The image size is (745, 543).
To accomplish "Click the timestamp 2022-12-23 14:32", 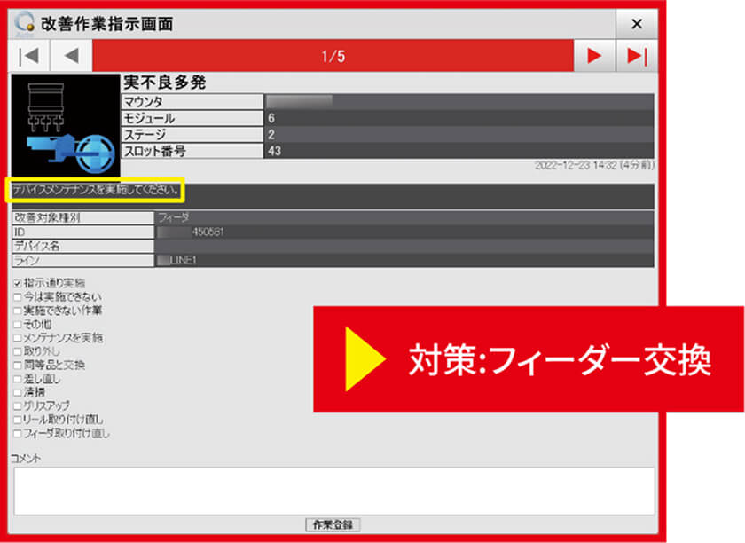I will click(595, 165).
